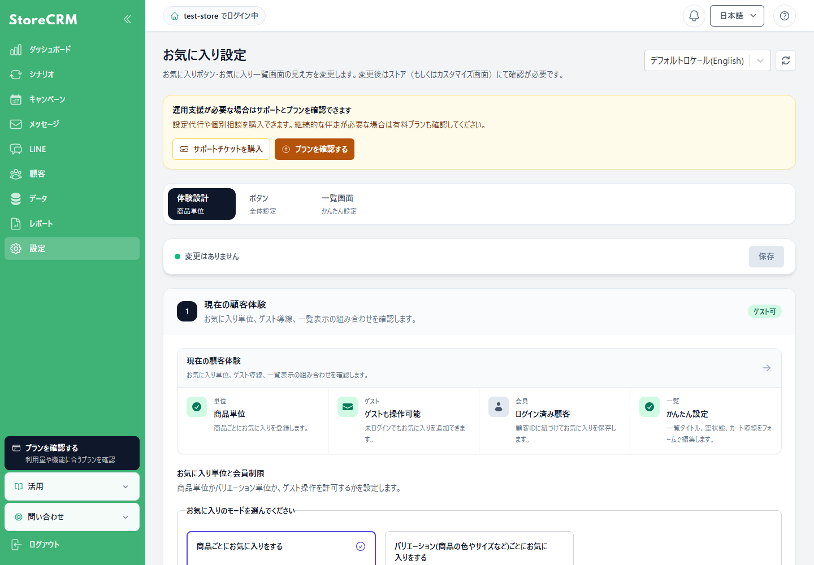The image size is (814, 565).
Task: Expand the 活用 sidebar section
Action: pos(72,486)
